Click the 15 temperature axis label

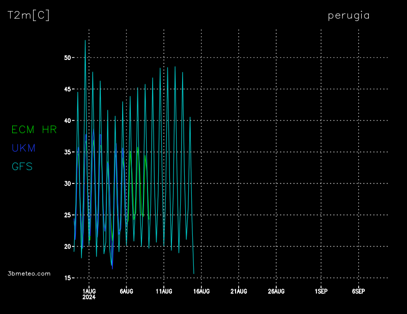point(67,278)
